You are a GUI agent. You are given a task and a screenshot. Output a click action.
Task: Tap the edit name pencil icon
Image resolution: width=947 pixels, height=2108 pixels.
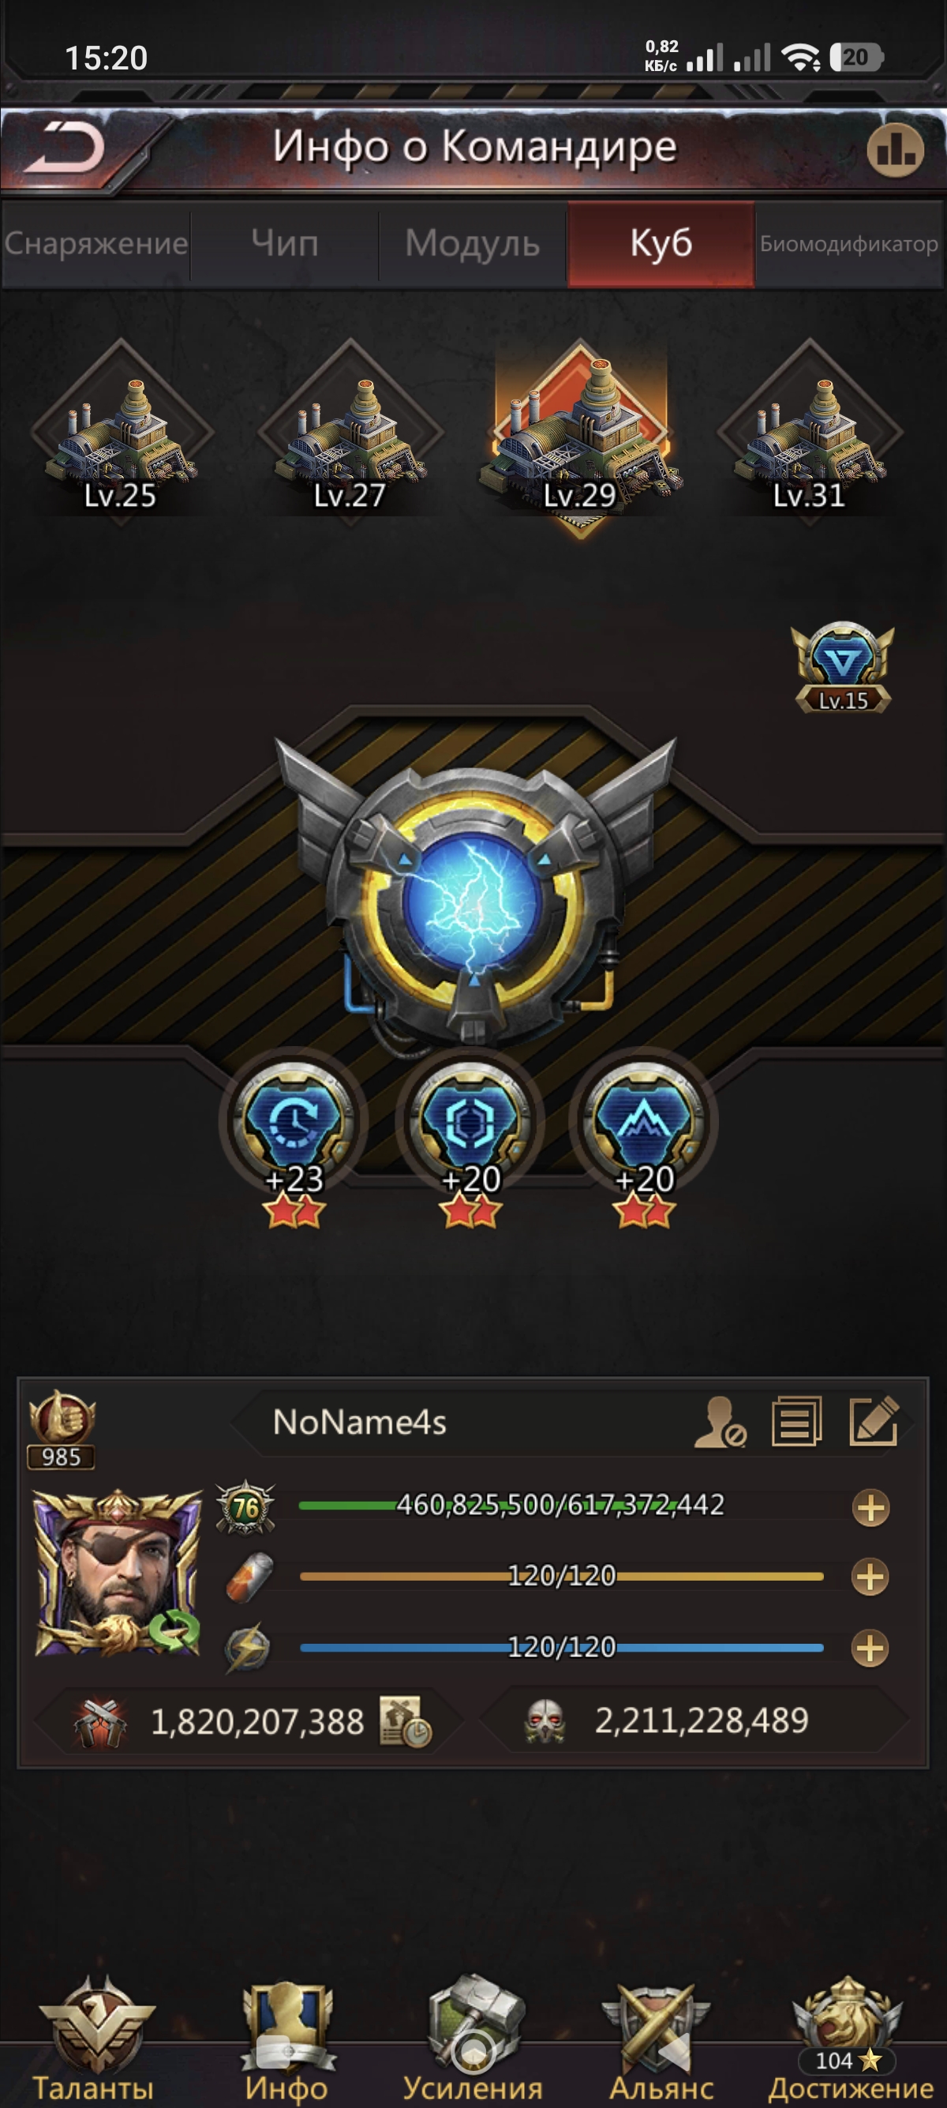point(874,1422)
